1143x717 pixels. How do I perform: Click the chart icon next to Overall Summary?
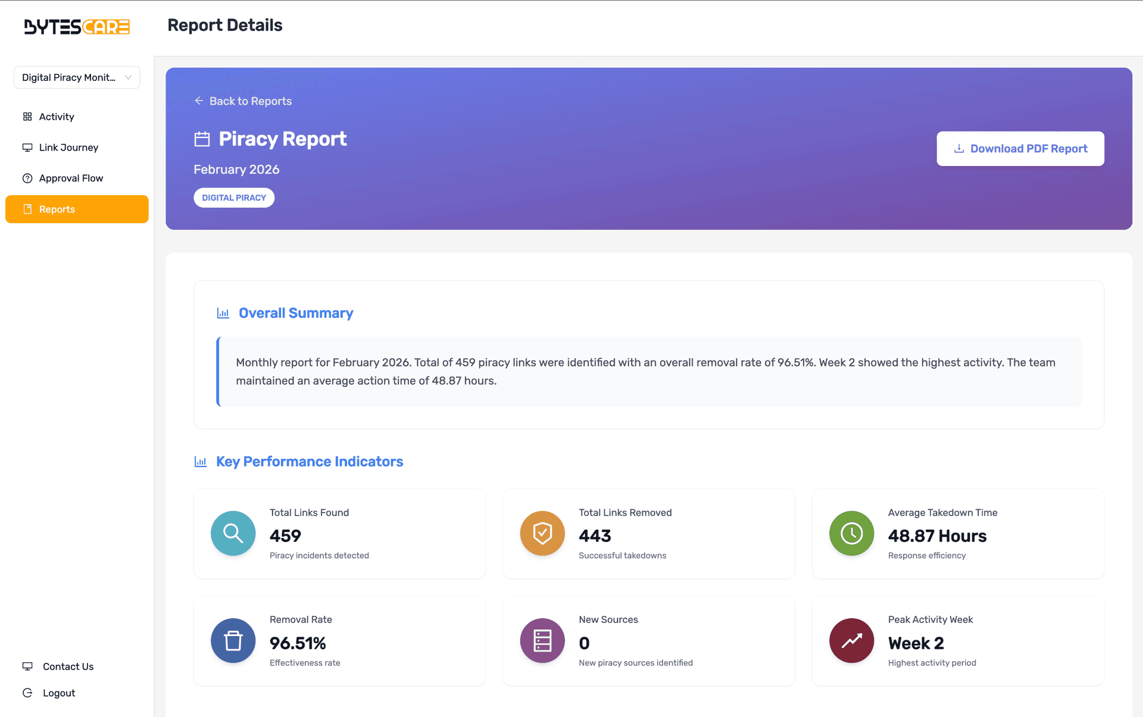[223, 312]
